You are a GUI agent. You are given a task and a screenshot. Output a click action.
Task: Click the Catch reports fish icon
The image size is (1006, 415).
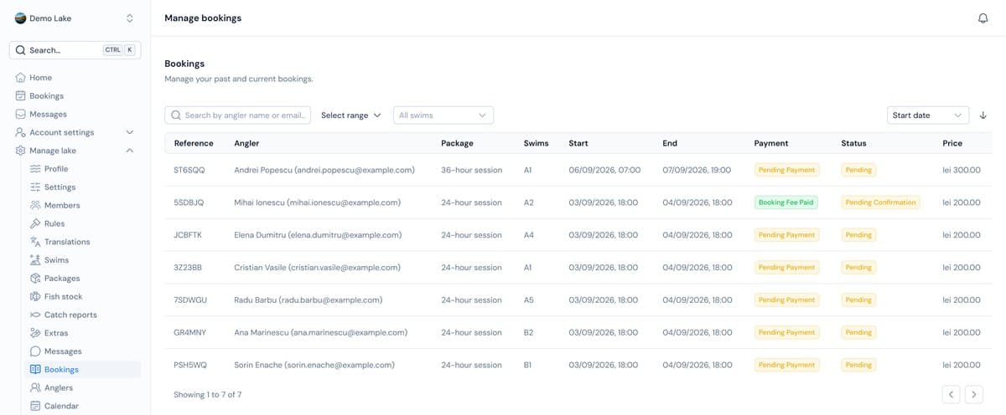tap(35, 315)
